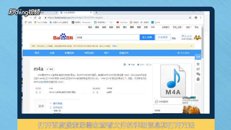Image resolution: width=231 pixels, height=130 pixels.
Task: Open the 哔哩哔哩 bookmark
Action: [x=104, y=23]
